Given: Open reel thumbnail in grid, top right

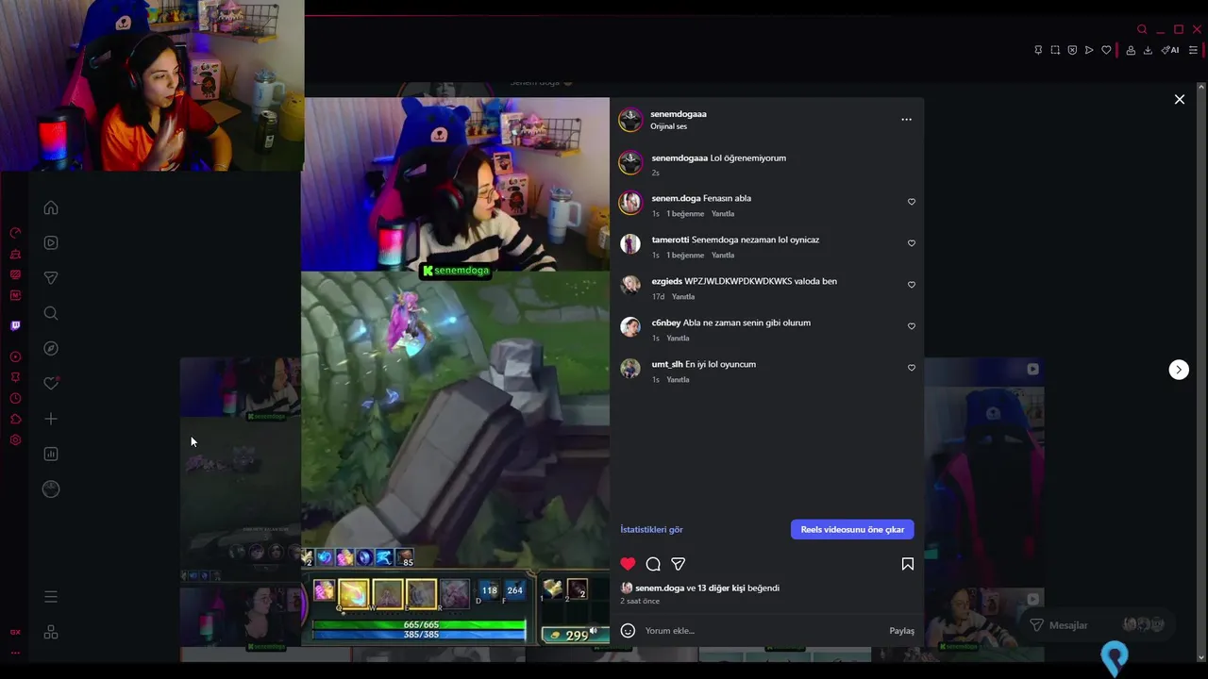Looking at the screenshot, I should click(x=983, y=472).
